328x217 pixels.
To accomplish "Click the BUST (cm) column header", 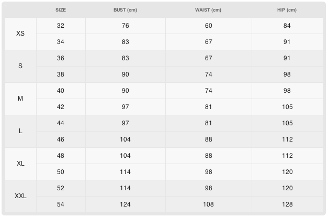I will (125, 10).
